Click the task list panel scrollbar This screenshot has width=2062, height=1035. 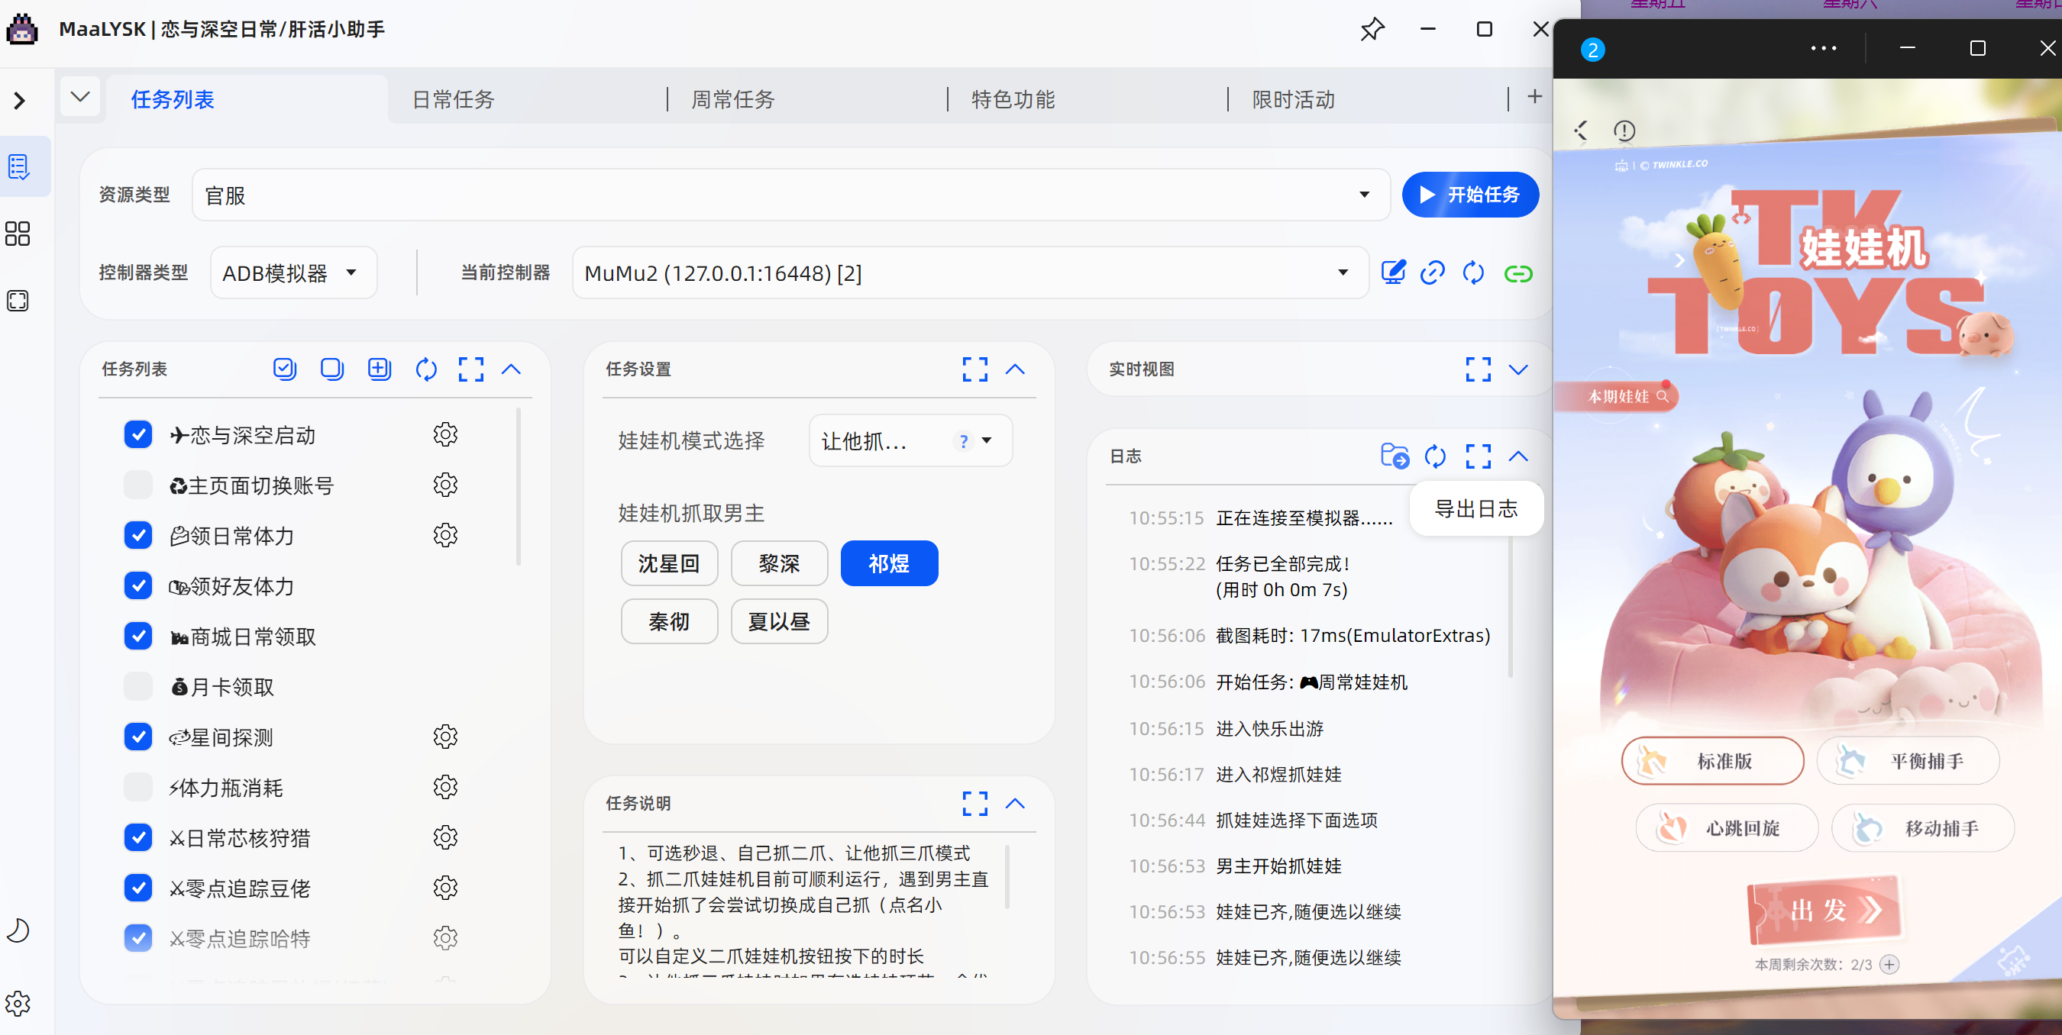(x=519, y=488)
